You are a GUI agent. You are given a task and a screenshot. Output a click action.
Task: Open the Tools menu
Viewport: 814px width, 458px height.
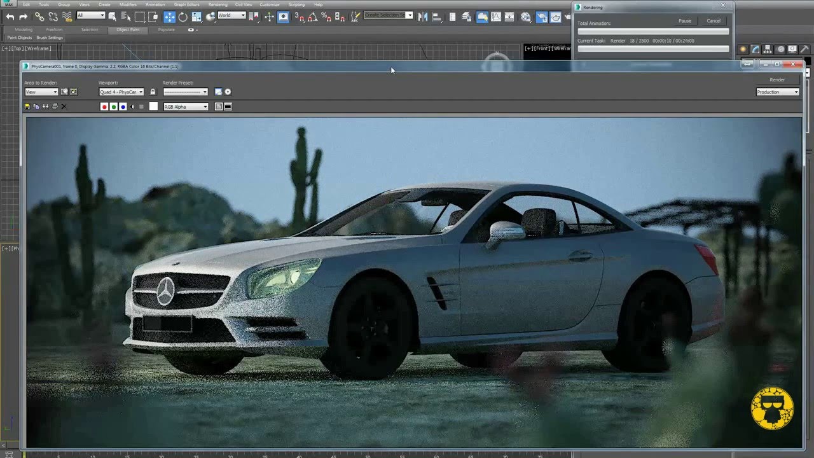pos(44,4)
